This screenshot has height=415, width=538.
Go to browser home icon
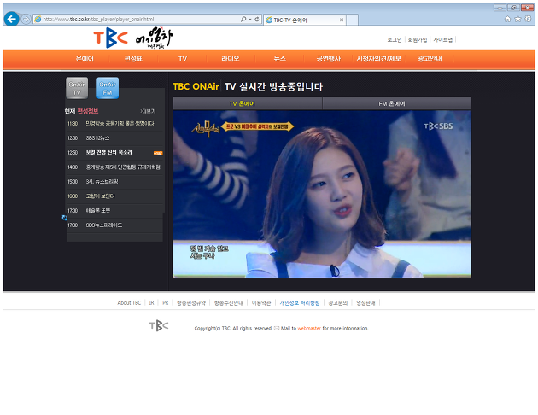tap(507, 19)
